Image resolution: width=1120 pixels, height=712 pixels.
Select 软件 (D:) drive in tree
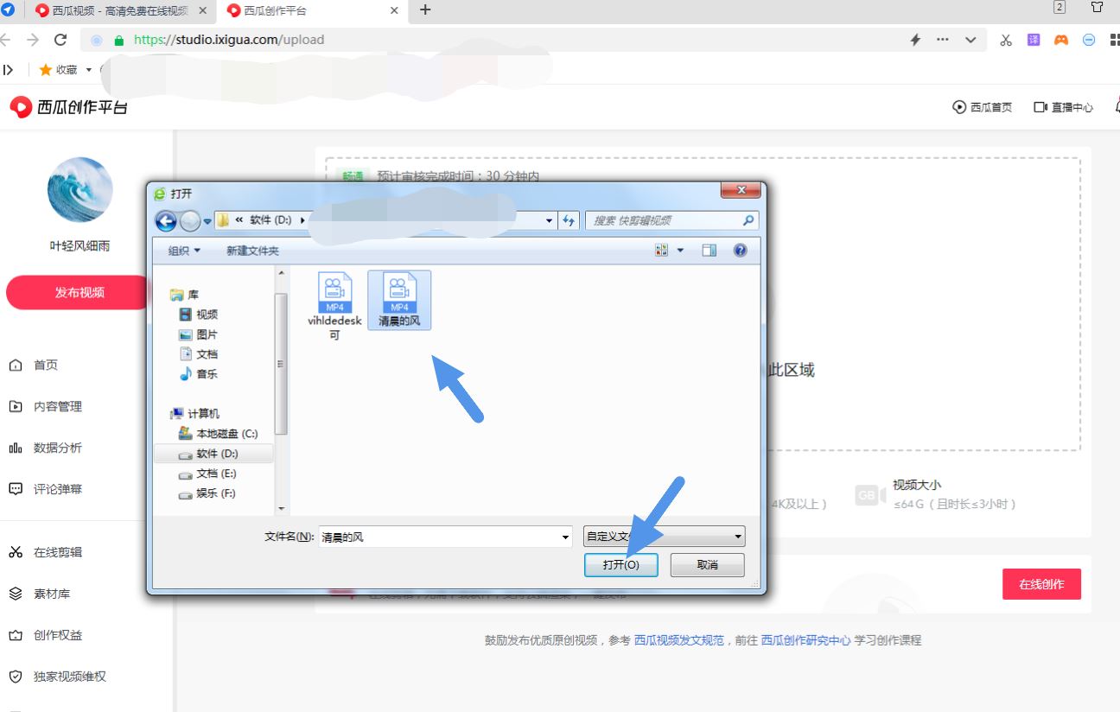pyautogui.click(x=213, y=454)
